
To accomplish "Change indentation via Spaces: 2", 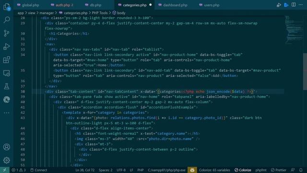I will pyautogui.click(x=106, y=170).
